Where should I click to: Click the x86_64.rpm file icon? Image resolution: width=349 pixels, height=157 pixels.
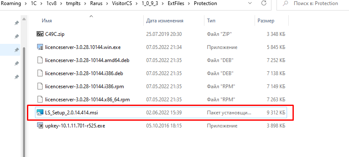click(x=39, y=100)
